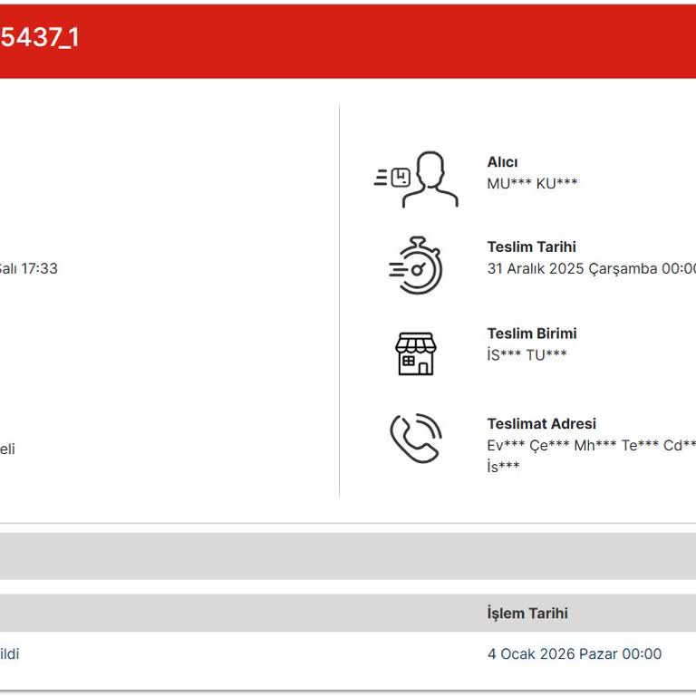Click the address line starting with Ev*** Çe***
Viewport: 696px width, 696px height.
(591, 445)
